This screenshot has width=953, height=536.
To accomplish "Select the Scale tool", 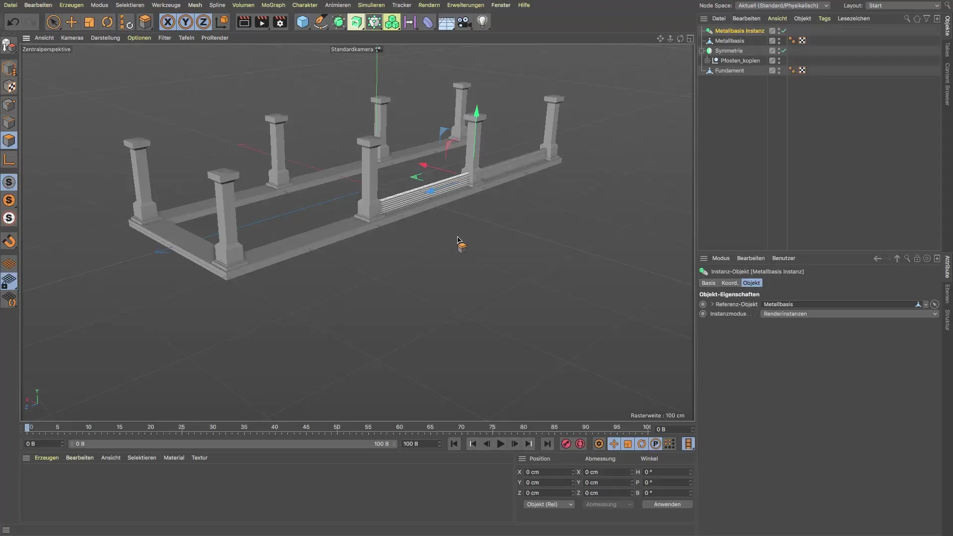I will [89, 22].
